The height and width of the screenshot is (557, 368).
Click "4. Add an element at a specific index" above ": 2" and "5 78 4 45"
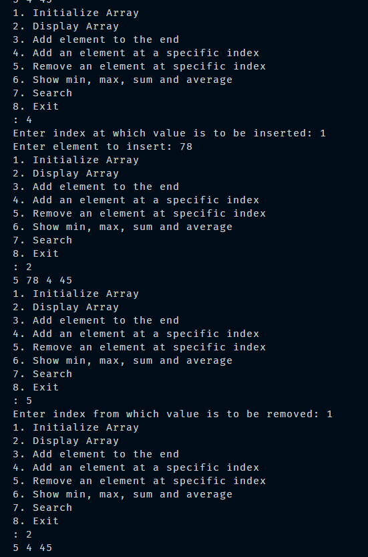(x=136, y=200)
